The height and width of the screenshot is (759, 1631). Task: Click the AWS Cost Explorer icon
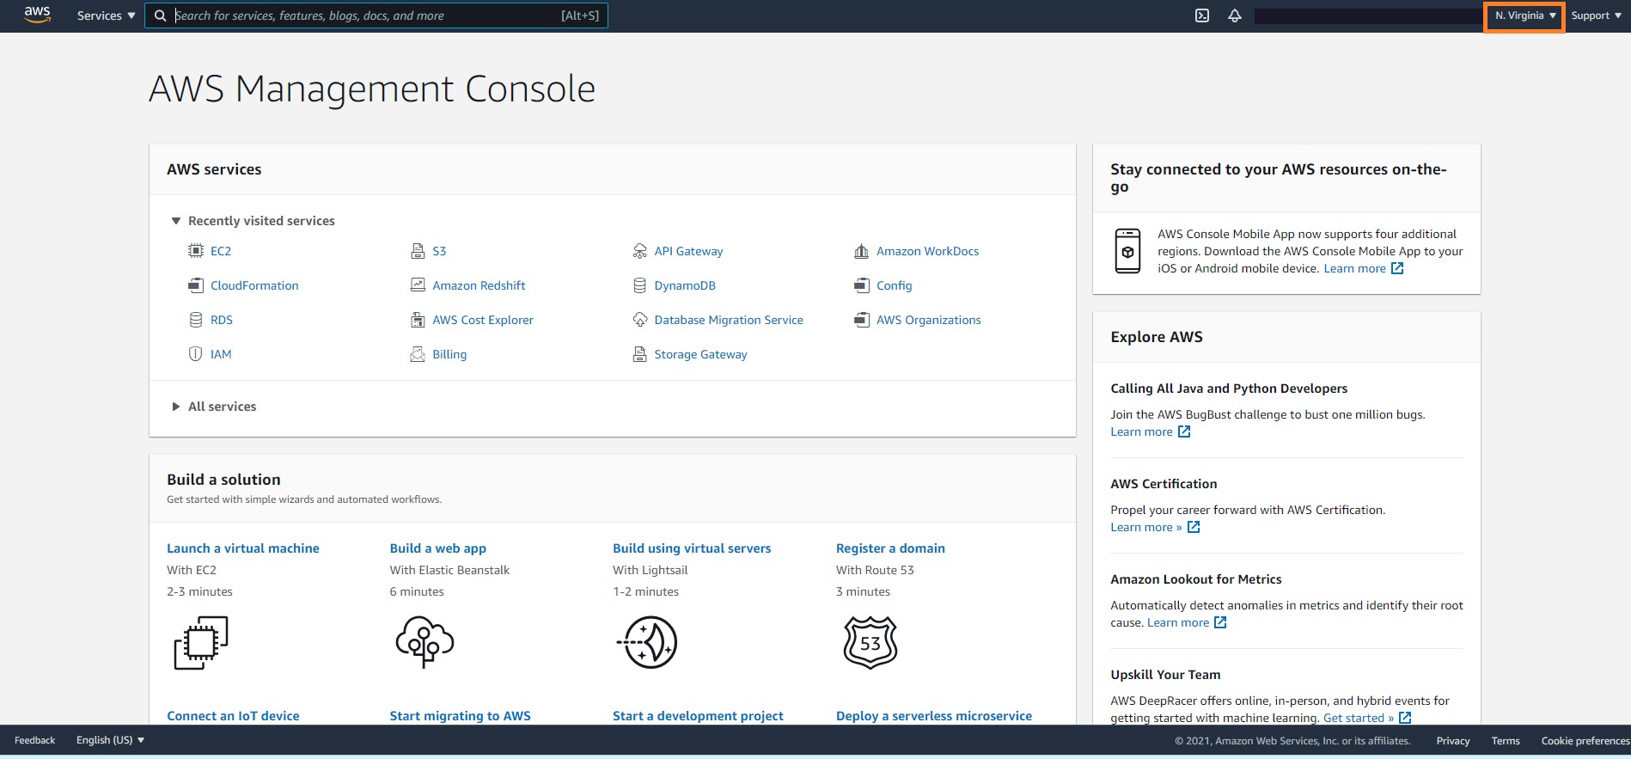(418, 320)
